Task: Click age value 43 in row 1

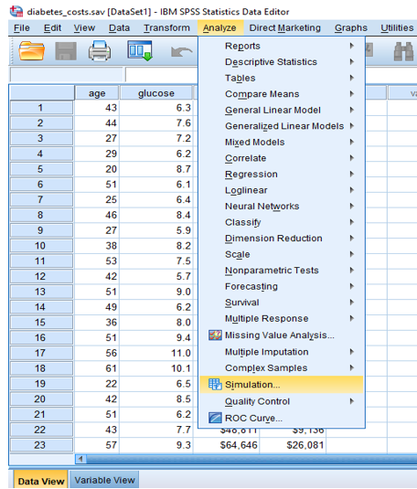Action: 97,108
